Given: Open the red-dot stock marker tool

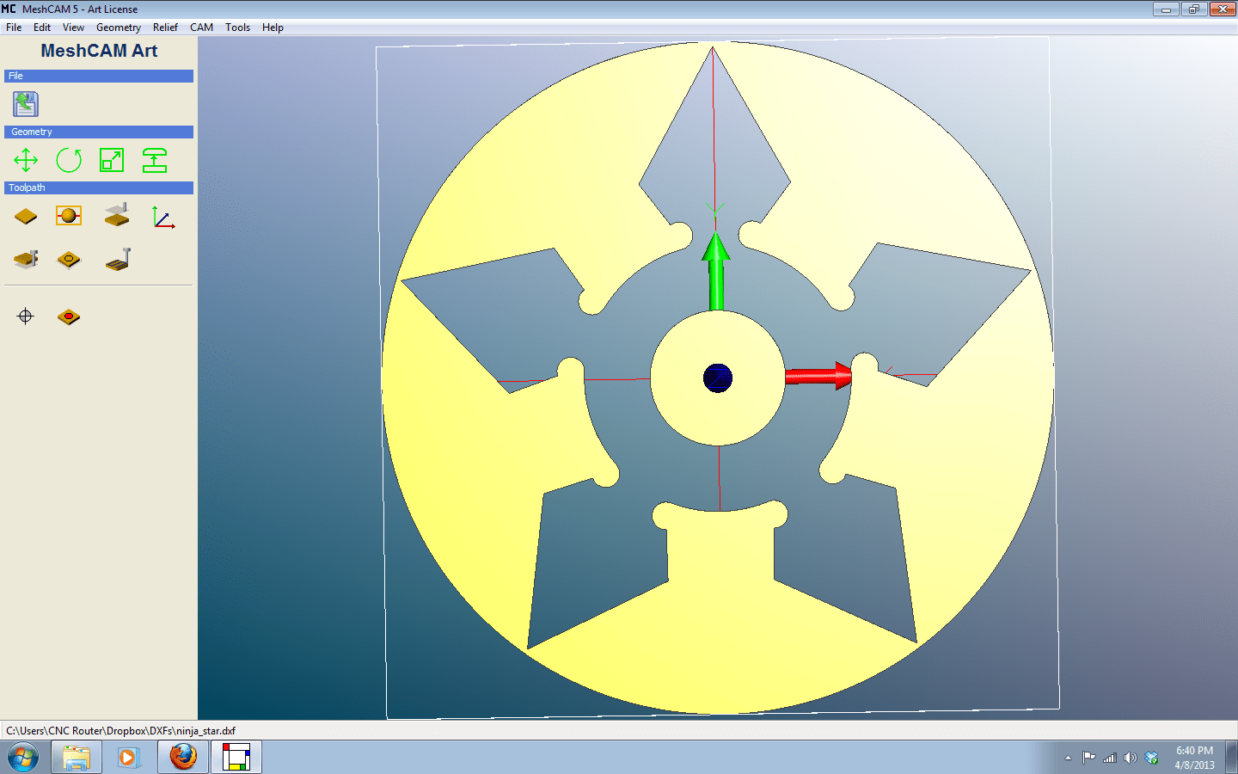Looking at the screenshot, I should click(x=69, y=316).
